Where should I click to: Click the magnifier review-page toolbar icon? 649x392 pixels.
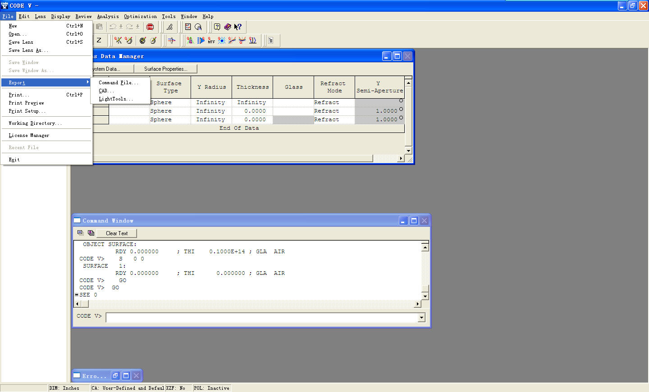(x=198, y=27)
